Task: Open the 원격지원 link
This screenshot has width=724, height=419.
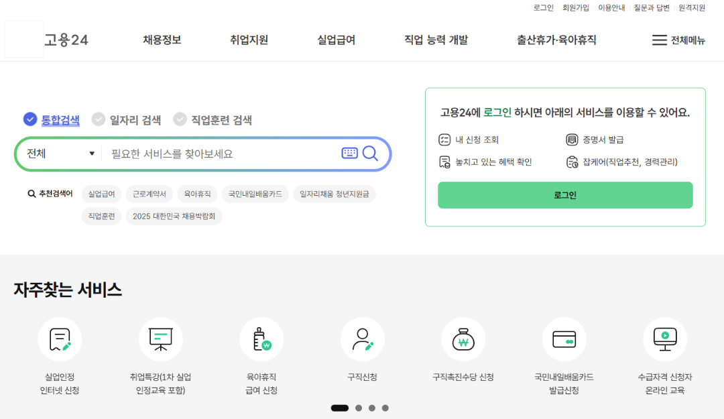Action: (692, 8)
